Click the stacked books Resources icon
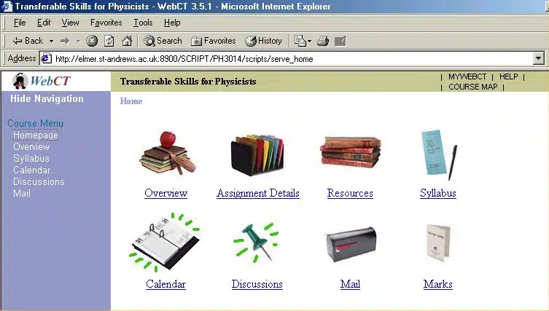Viewport: 549px width, 311px height. coord(350,153)
